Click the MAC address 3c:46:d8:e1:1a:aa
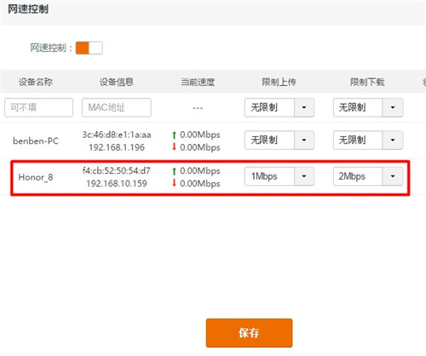 tap(117, 135)
